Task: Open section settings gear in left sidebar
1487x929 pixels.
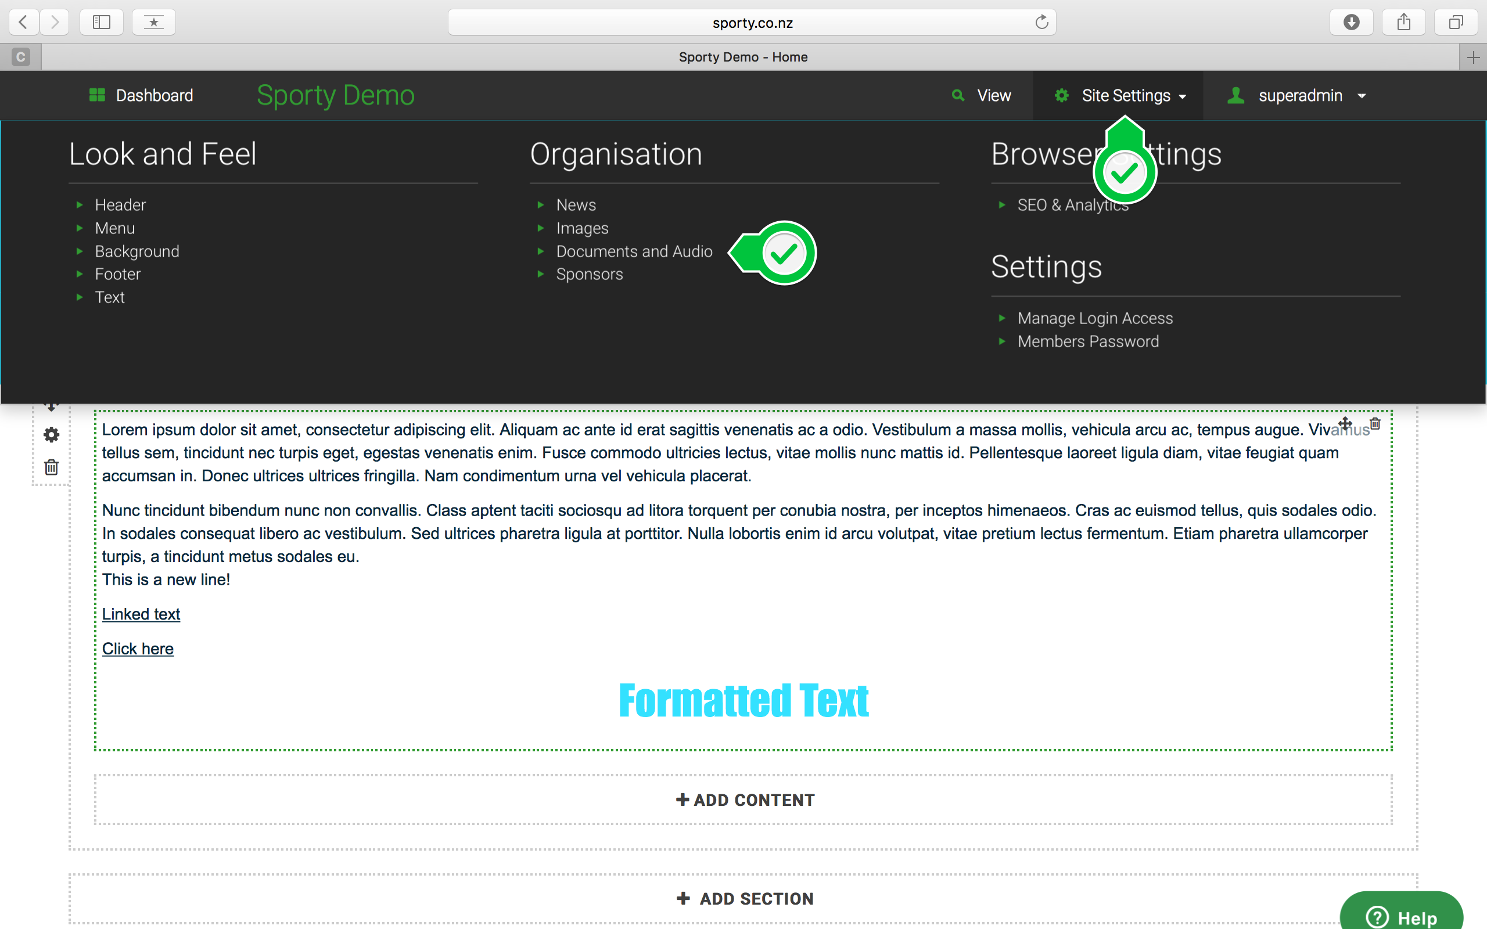Action: pos(52,435)
